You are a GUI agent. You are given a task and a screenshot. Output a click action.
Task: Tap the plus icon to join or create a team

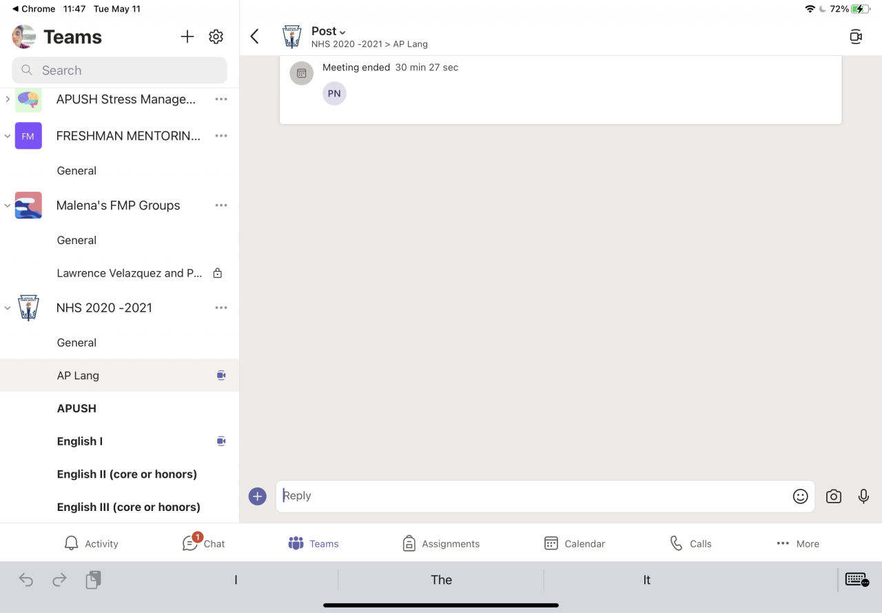[x=187, y=37]
